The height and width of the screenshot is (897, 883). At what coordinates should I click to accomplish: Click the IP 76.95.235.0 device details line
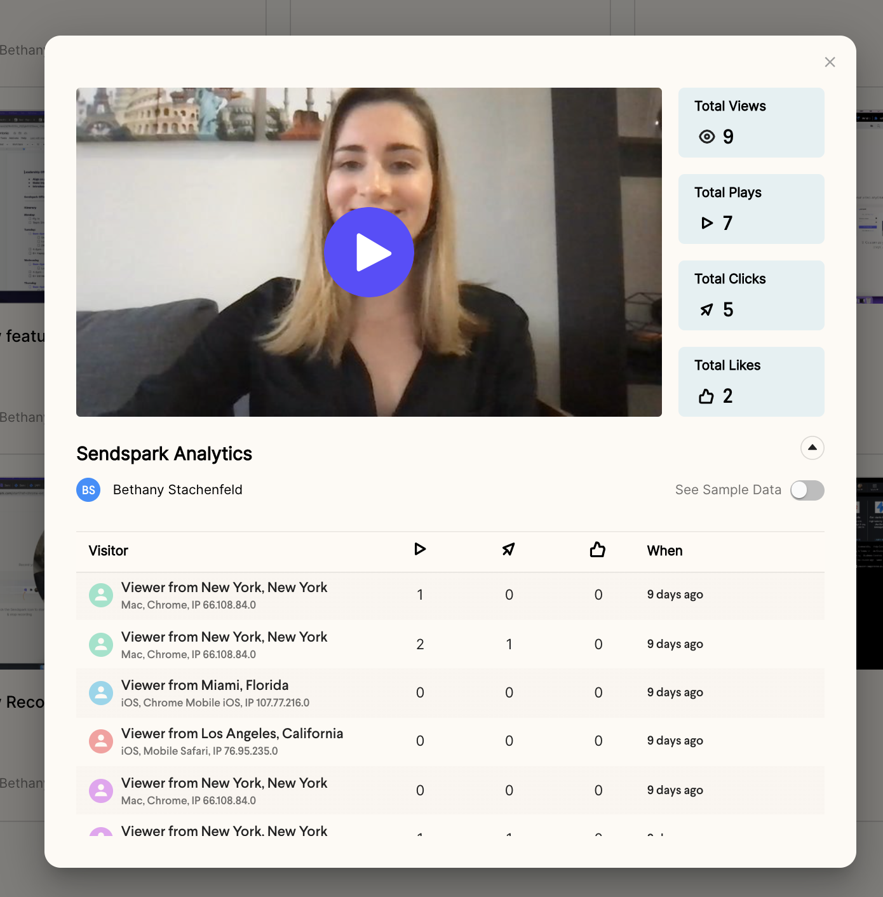[199, 751]
